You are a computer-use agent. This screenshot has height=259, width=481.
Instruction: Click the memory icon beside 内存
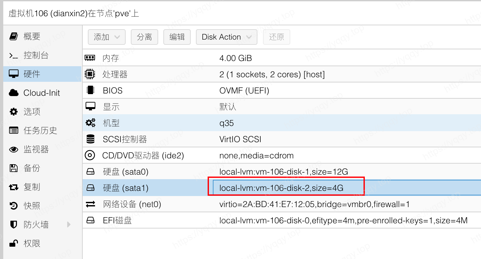[90, 58]
